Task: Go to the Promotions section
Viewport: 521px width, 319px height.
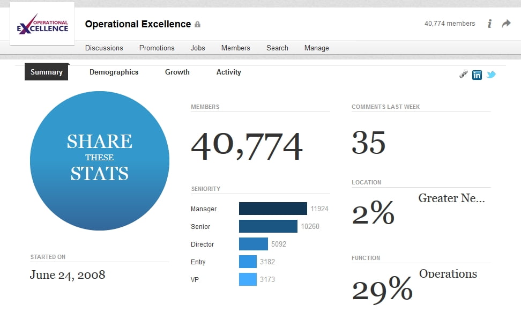Action: pyautogui.click(x=157, y=48)
